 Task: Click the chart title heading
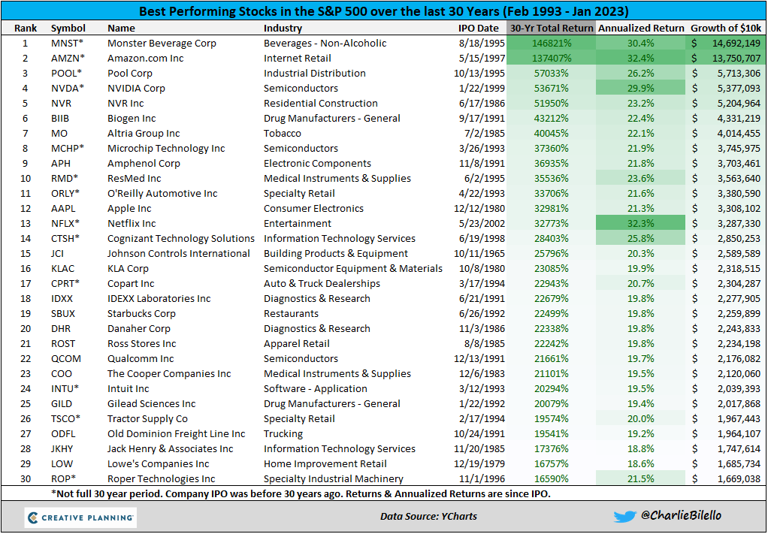384,11
